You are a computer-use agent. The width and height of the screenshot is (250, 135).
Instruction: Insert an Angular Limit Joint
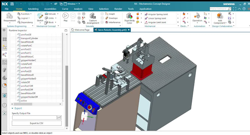click(155, 22)
